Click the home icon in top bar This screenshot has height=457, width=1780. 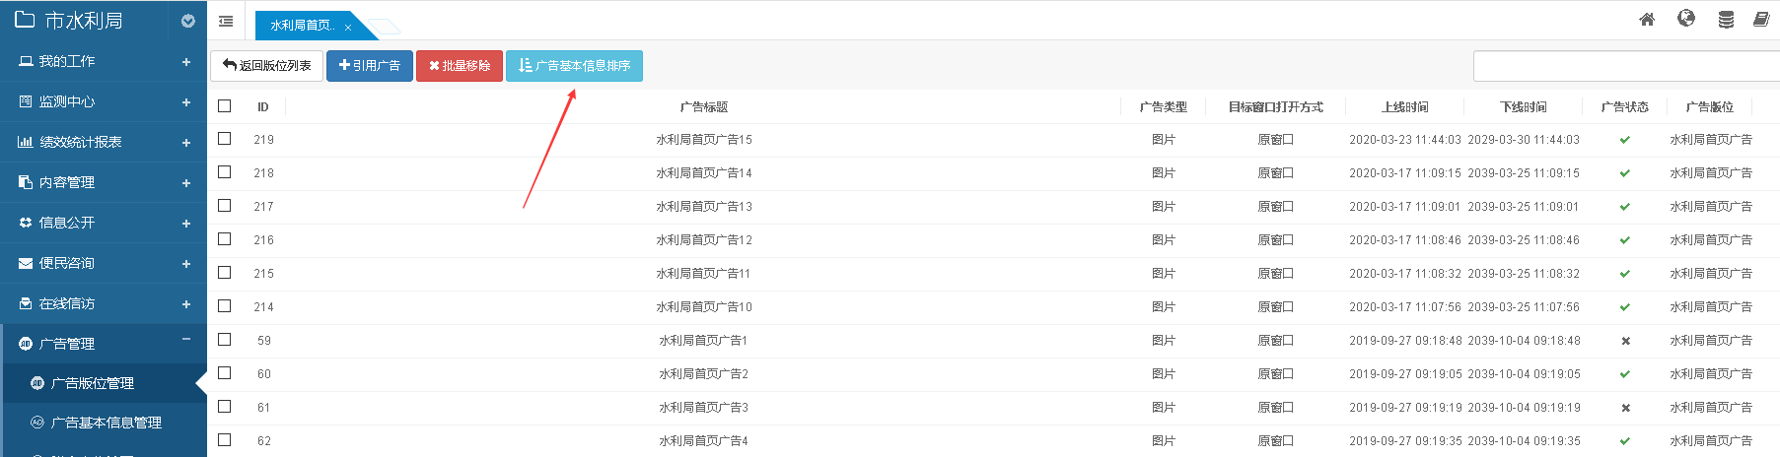1647,20
